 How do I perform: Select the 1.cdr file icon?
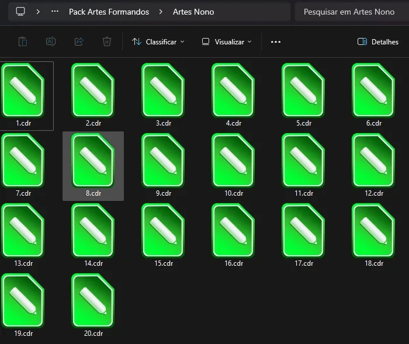23,90
